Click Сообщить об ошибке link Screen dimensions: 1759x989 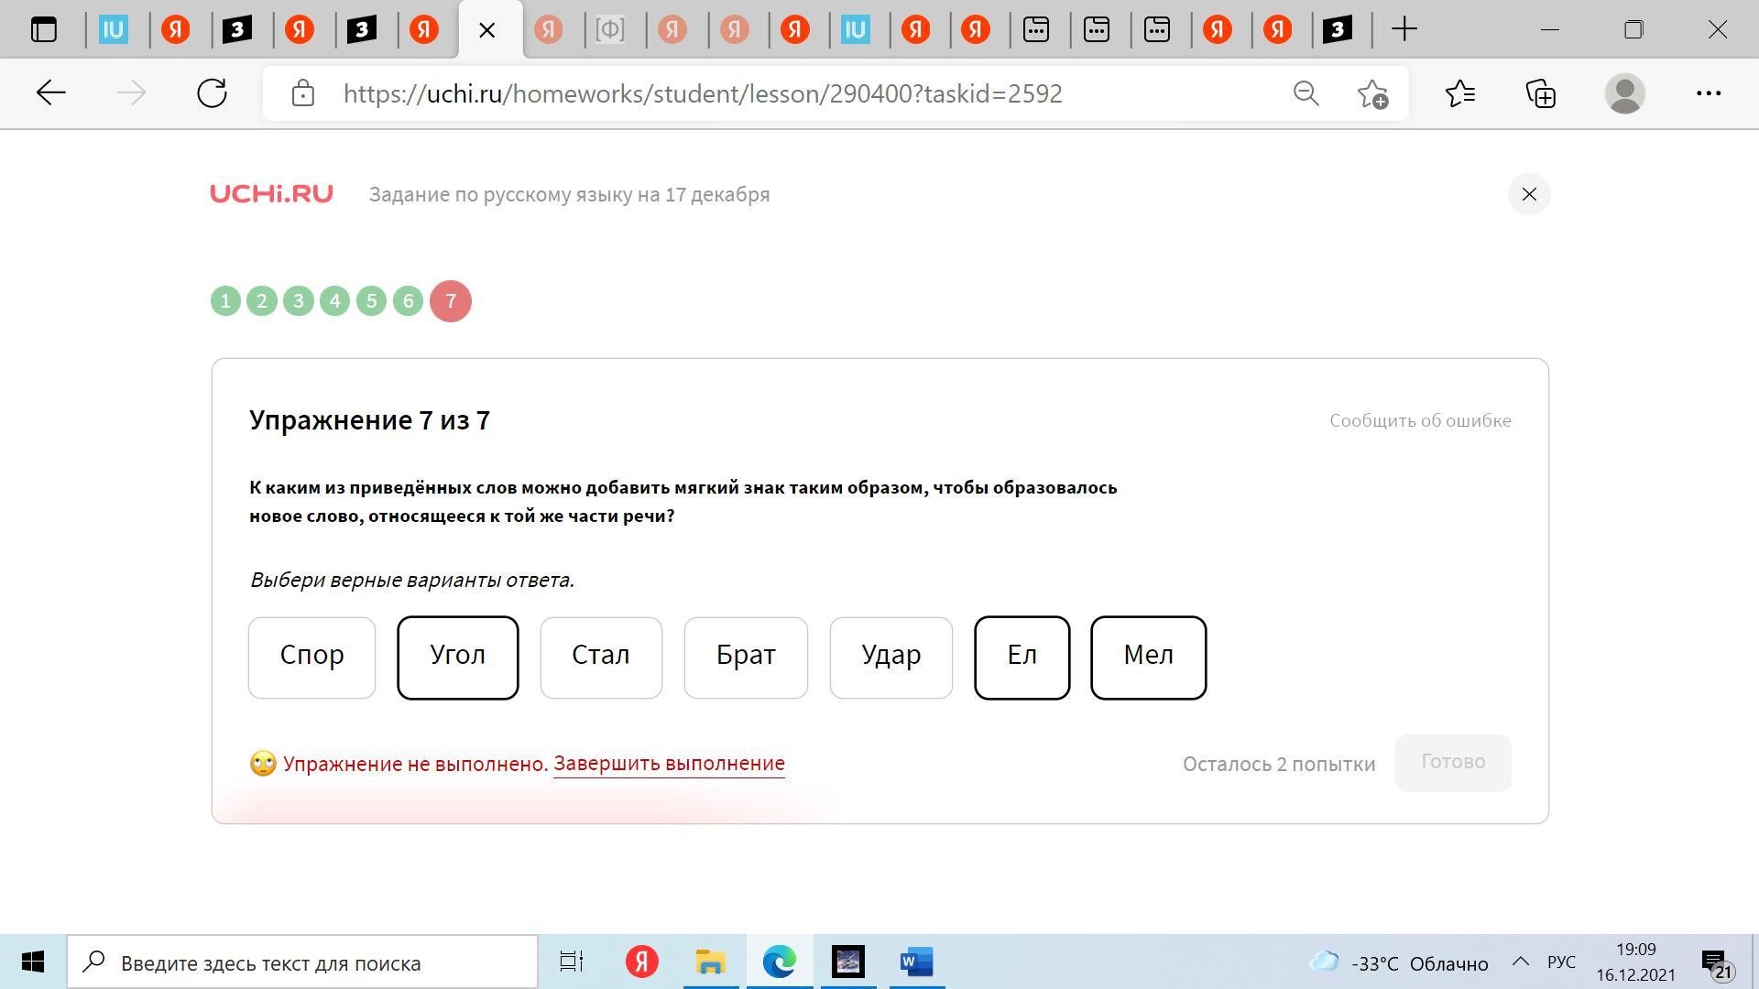coord(1420,420)
